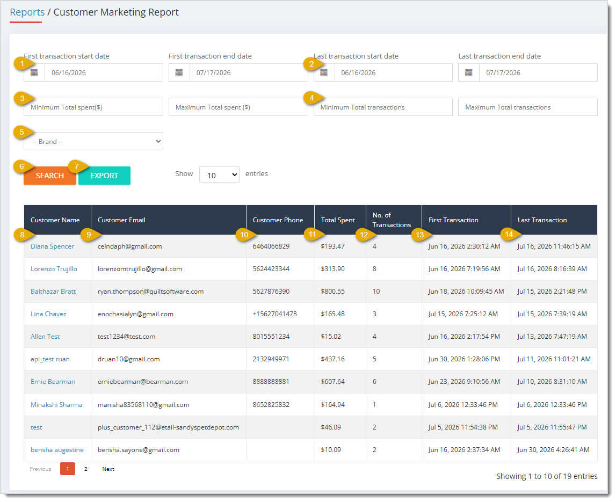The width and height of the screenshot is (616, 502).
Task: Select total spent $437.16
Action: coord(333,359)
